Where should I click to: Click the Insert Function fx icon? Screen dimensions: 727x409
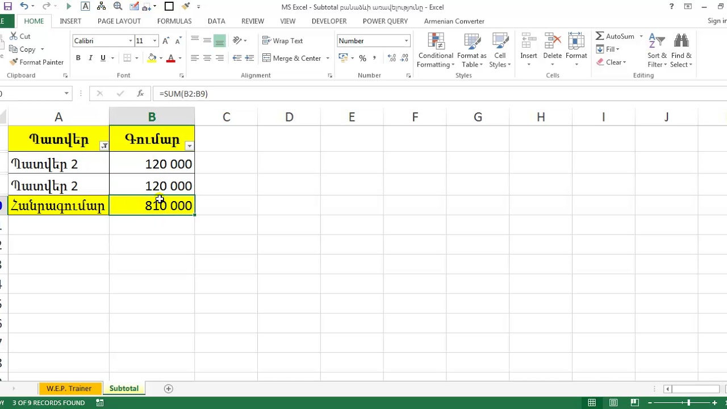click(140, 94)
